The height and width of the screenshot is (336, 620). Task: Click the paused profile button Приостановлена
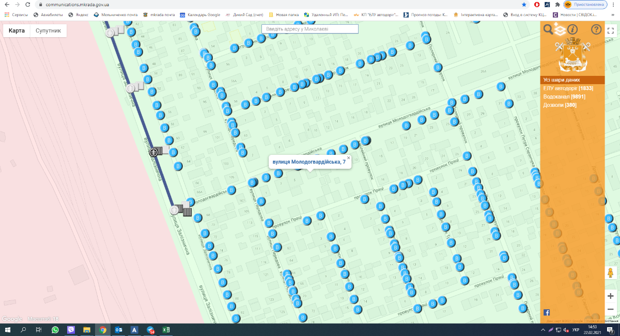click(x=585, y=4)
